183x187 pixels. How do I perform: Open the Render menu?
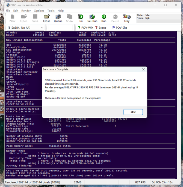coord(26,11)
